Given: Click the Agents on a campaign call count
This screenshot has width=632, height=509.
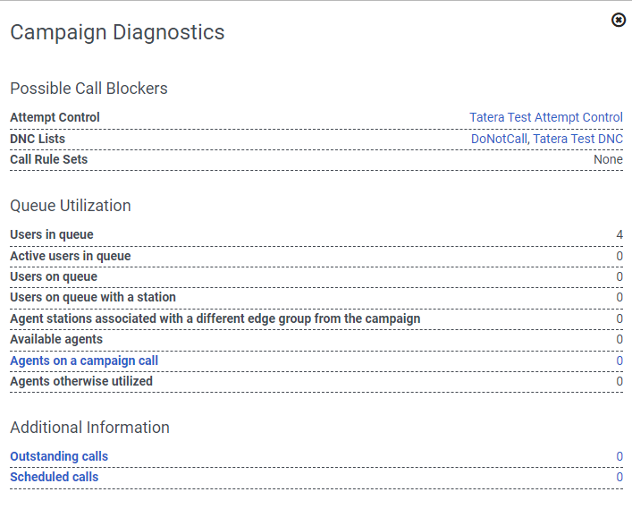Looking at the screenshot, I should click(619, 361).
